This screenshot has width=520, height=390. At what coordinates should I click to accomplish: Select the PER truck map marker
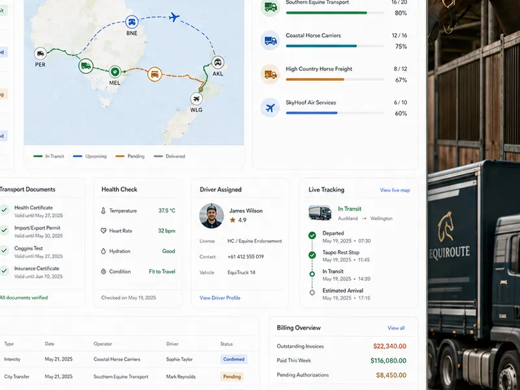[40, 53]
